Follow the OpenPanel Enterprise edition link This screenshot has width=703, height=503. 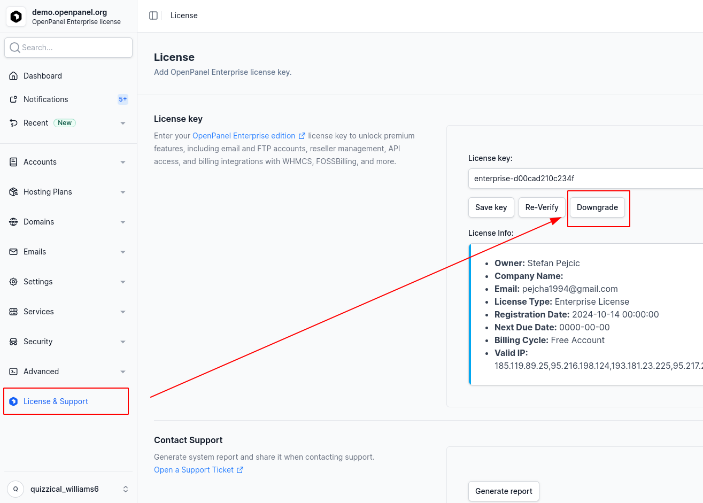(x=244, y=136)
